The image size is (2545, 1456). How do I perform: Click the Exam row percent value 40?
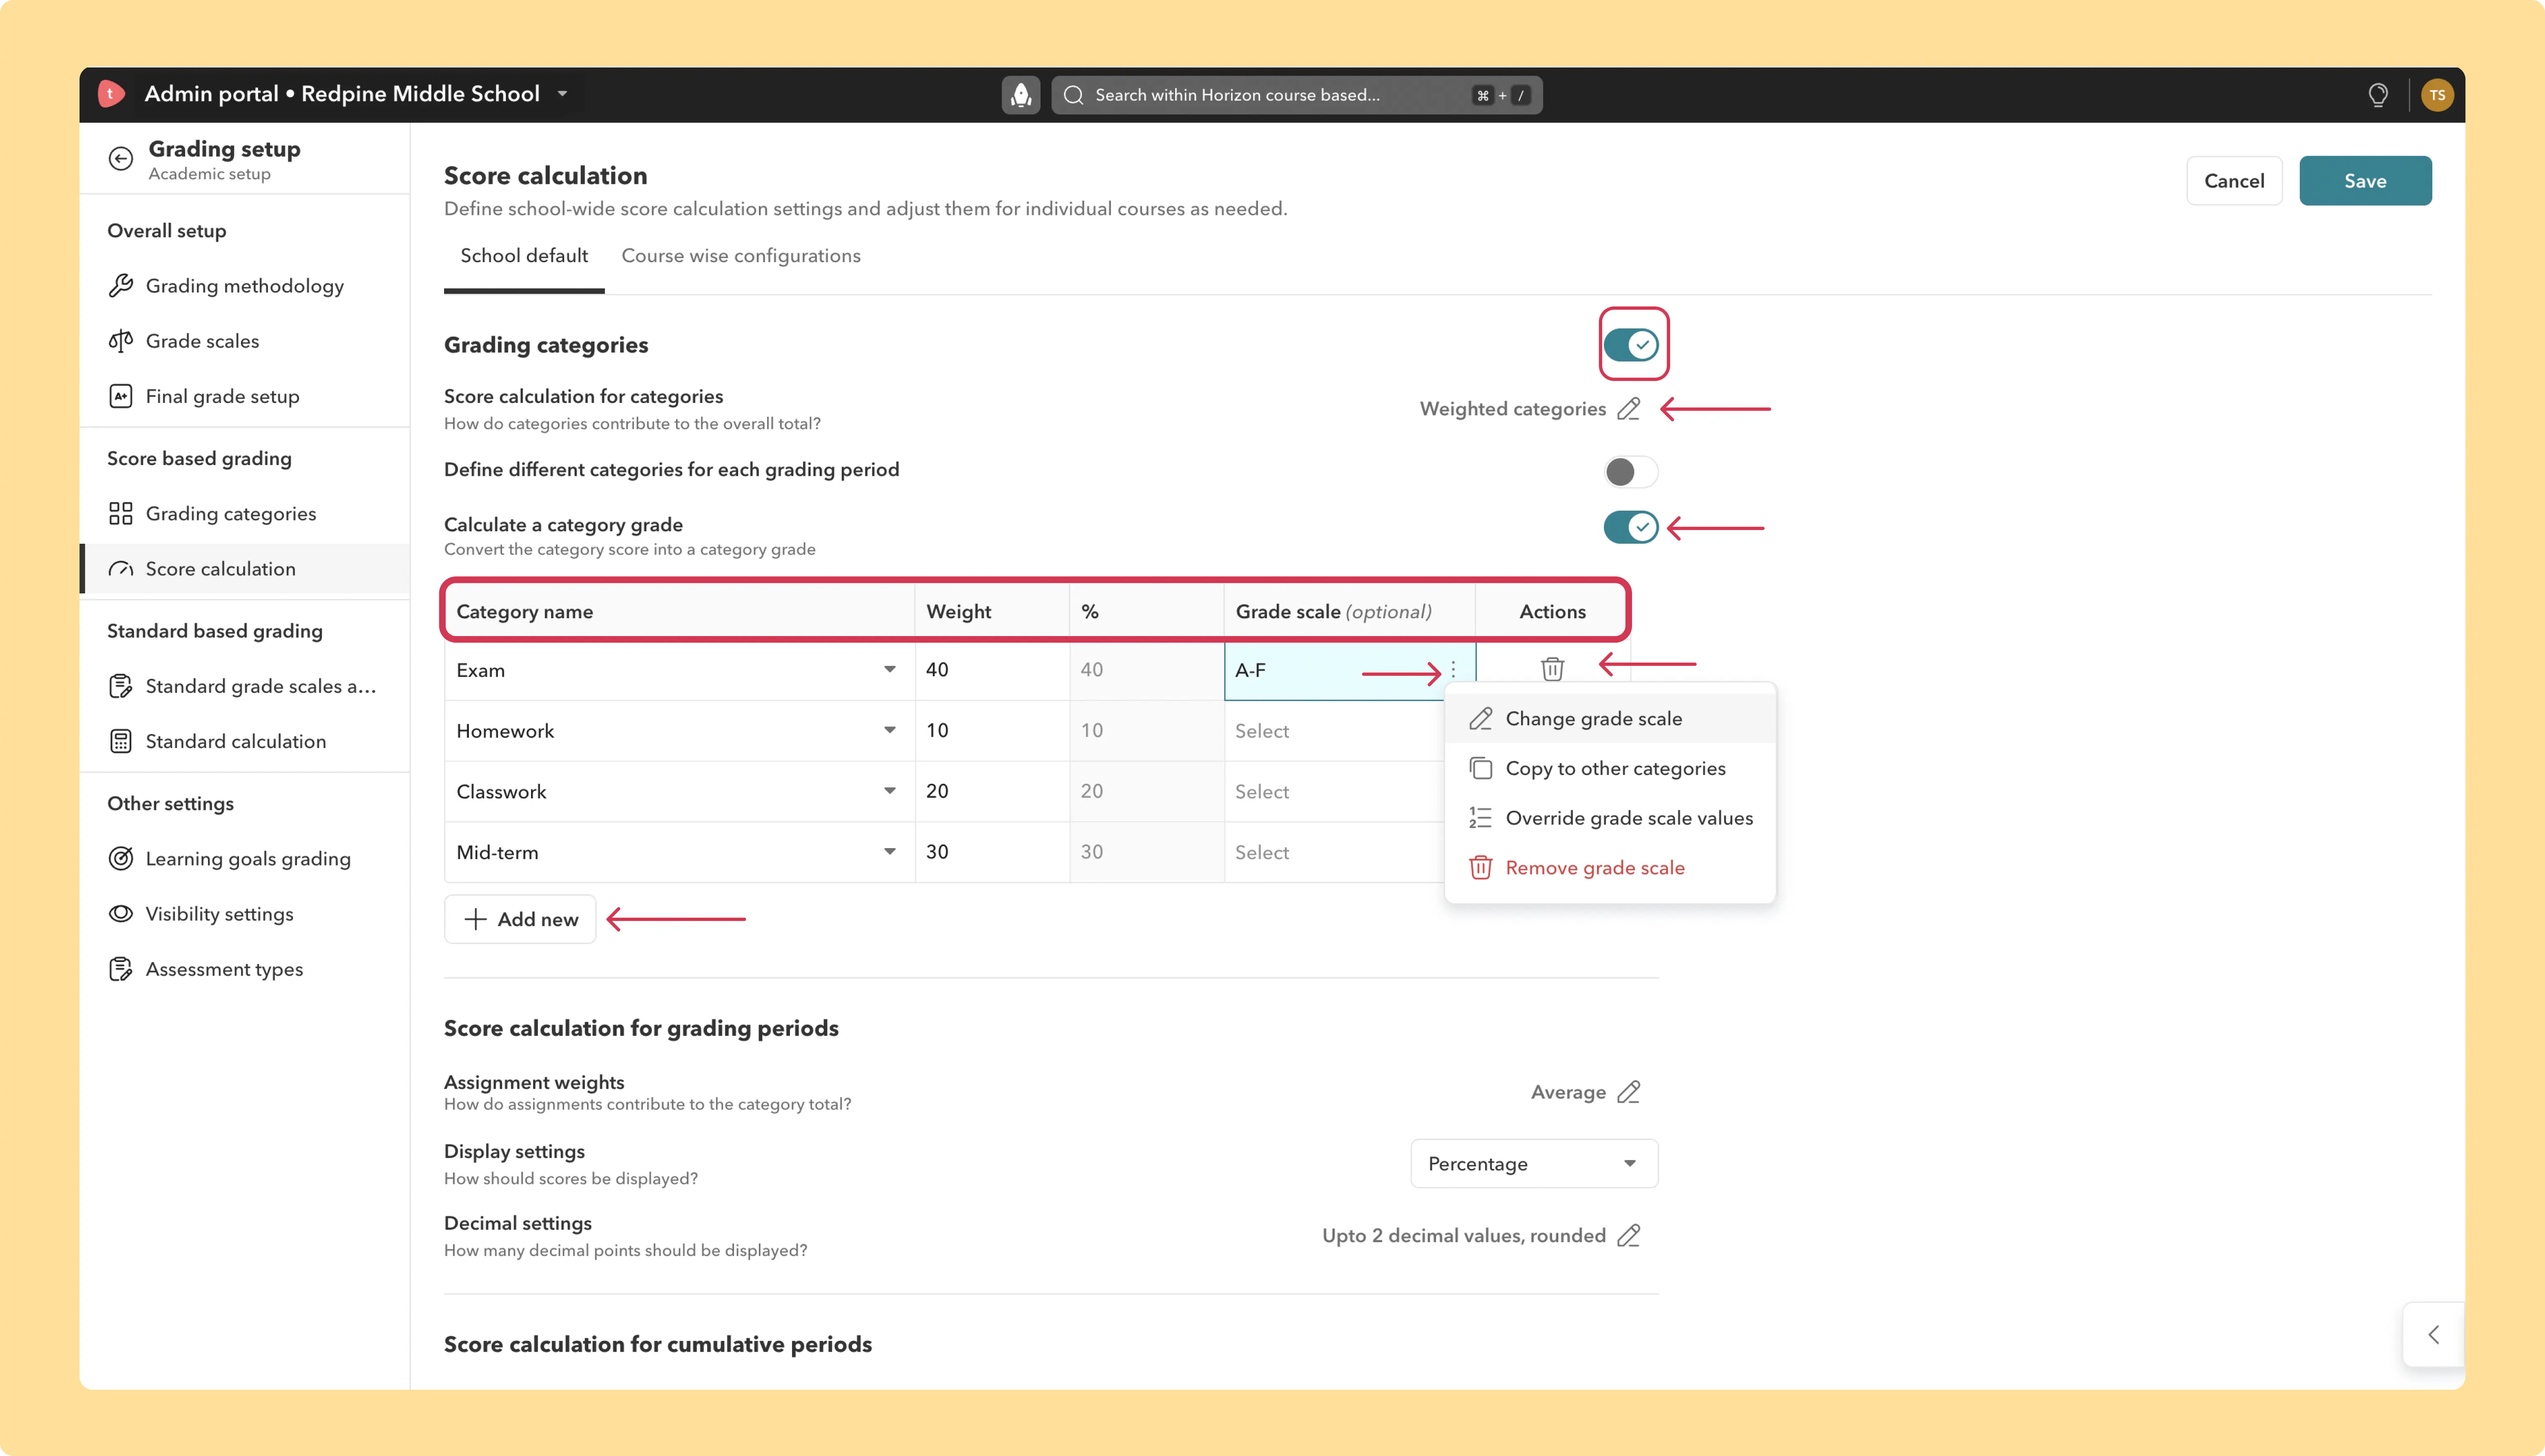[x=1092, y=670]
